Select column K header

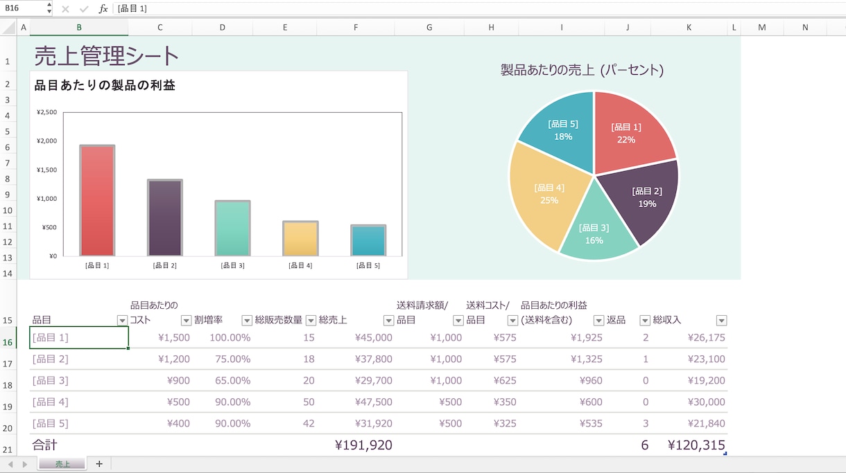tap(689, 27)
